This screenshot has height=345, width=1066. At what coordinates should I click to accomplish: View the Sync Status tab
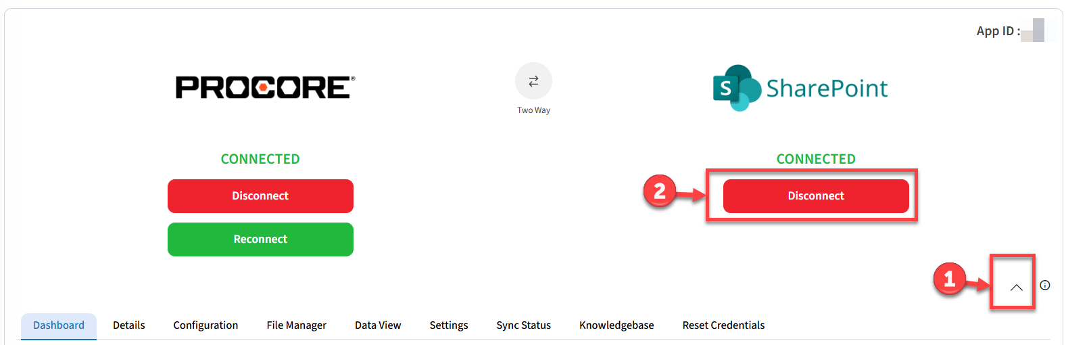click(524, 325)
